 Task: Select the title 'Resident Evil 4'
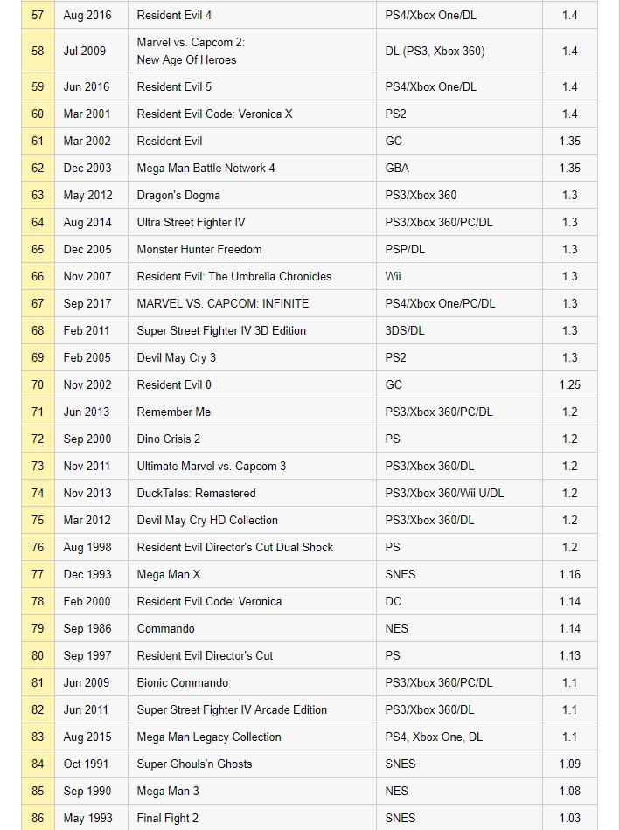[174, 16]
